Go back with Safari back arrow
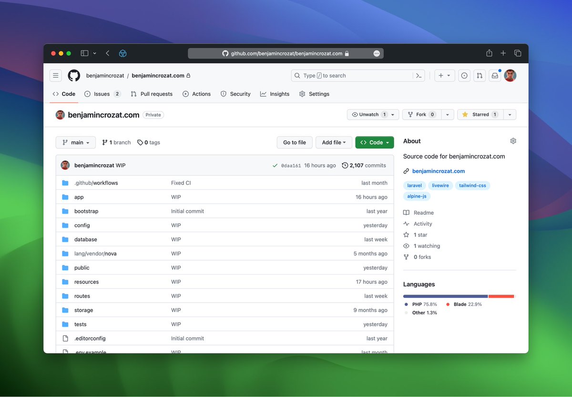The width and height of the screenshot is (572, 397). [108, 53]
